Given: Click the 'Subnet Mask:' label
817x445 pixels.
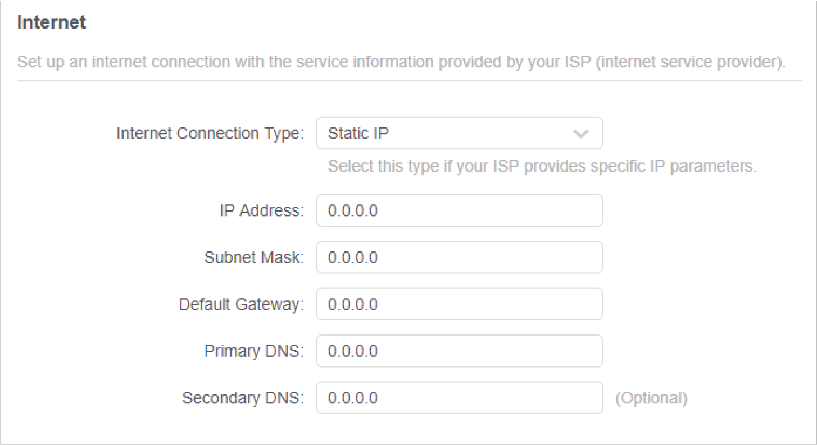Looking at the screenshot, I should [253, 258].
